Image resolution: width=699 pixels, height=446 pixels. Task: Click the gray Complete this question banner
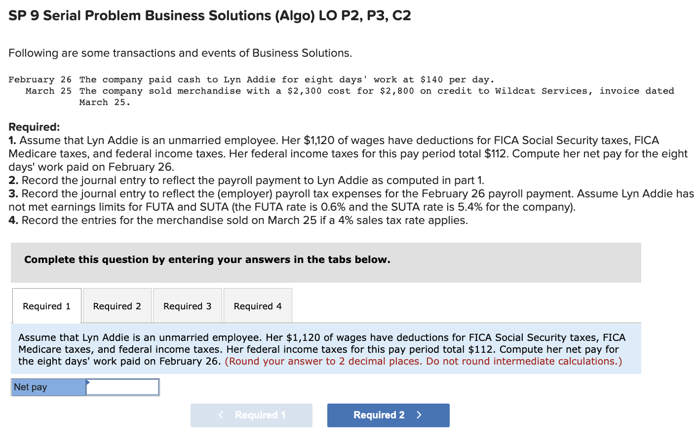(326, 262)
